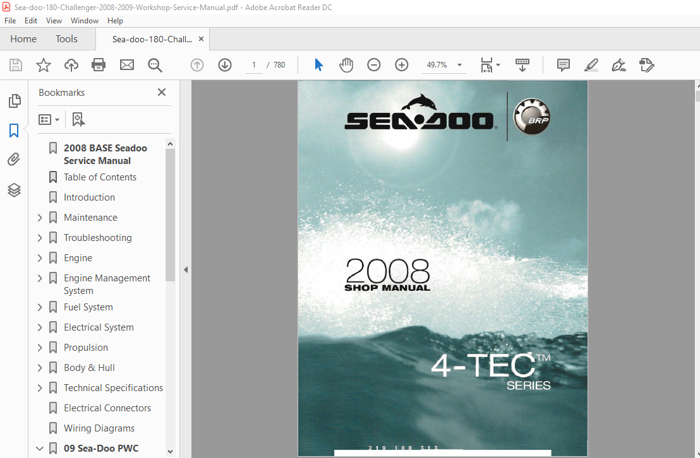Toggle the Bookmarks sidebar panel icon

(14, 131)
